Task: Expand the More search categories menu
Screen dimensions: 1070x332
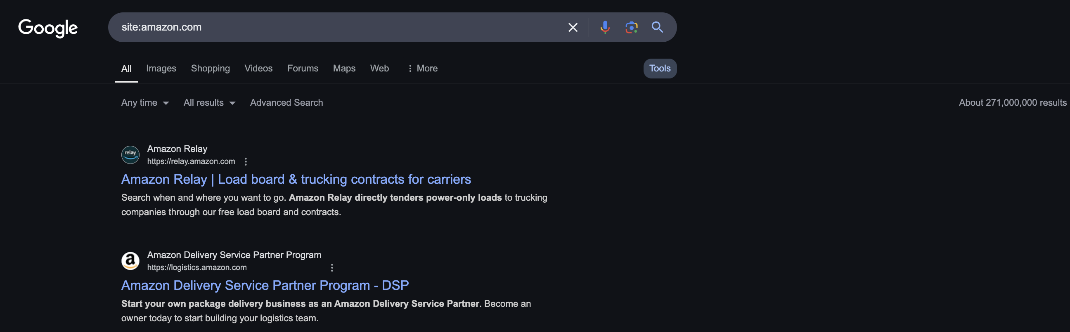Action: 422,69
